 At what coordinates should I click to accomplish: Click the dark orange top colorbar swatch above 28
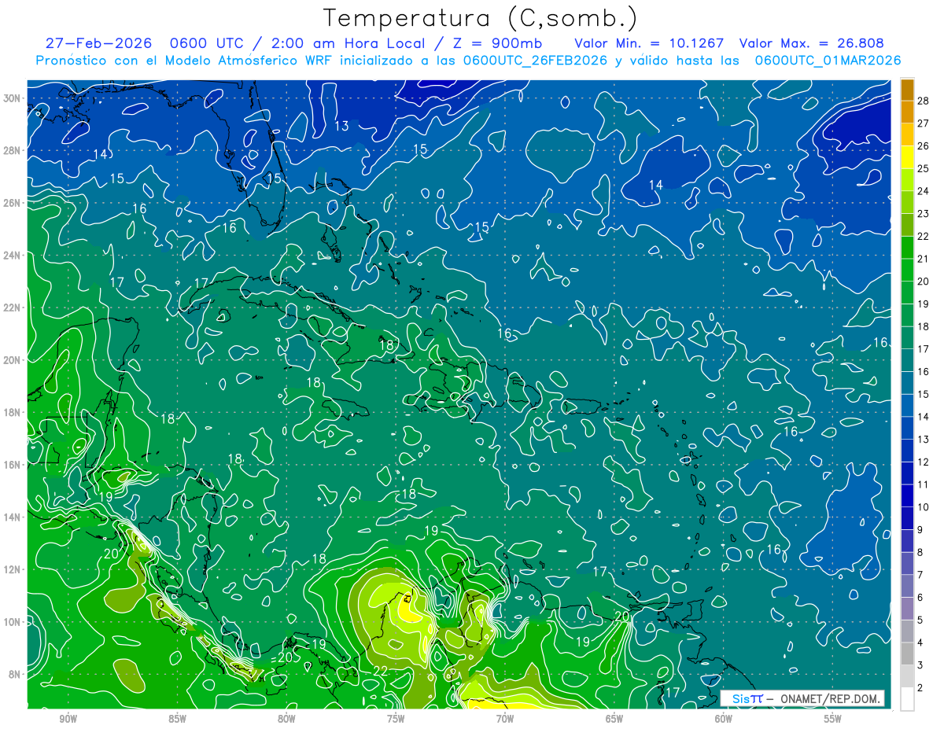coord(907,89)
